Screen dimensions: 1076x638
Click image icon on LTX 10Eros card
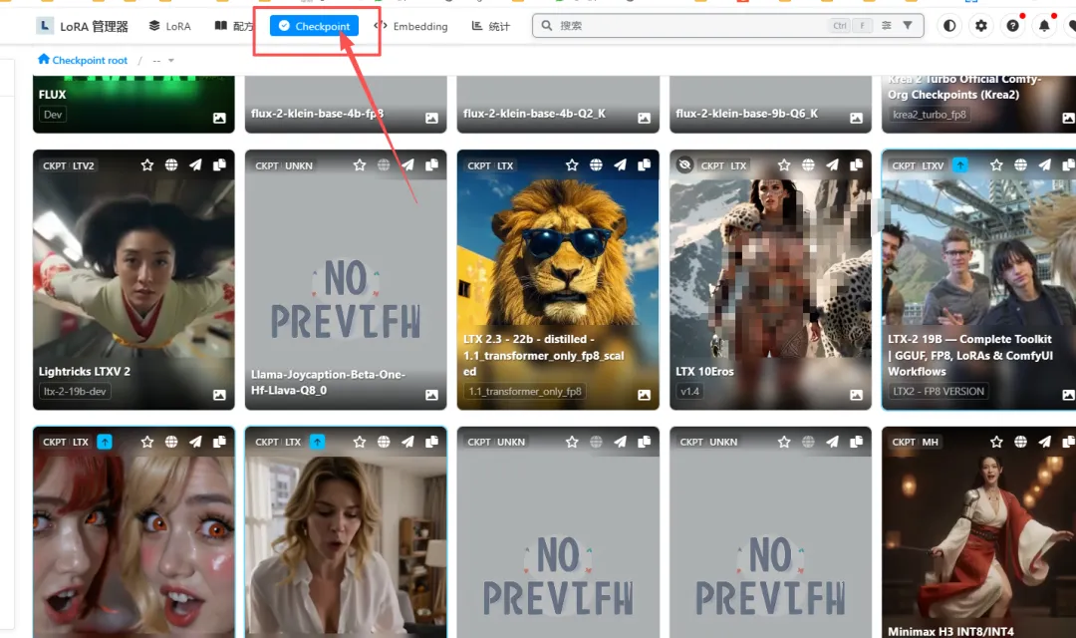tap(857, 395)
